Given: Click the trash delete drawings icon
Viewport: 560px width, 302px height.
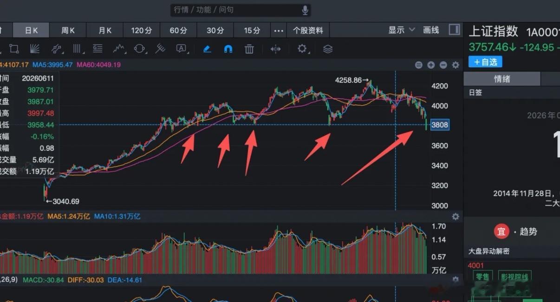Looking at the screenshot, I should 249,49.
